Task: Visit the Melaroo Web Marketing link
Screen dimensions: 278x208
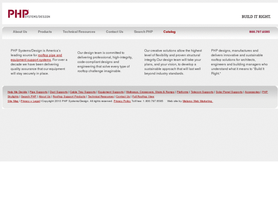Action: tap(198, 101)
